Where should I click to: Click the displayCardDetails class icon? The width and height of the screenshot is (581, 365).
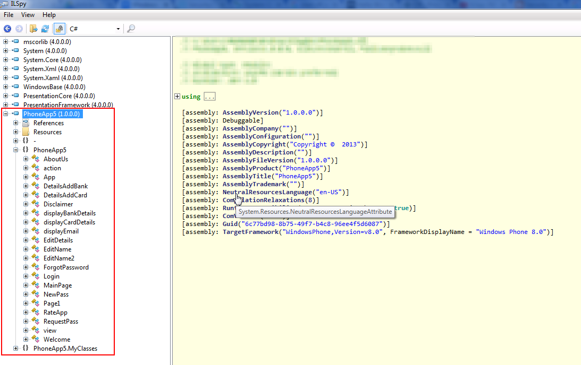(x=36, y=222)
